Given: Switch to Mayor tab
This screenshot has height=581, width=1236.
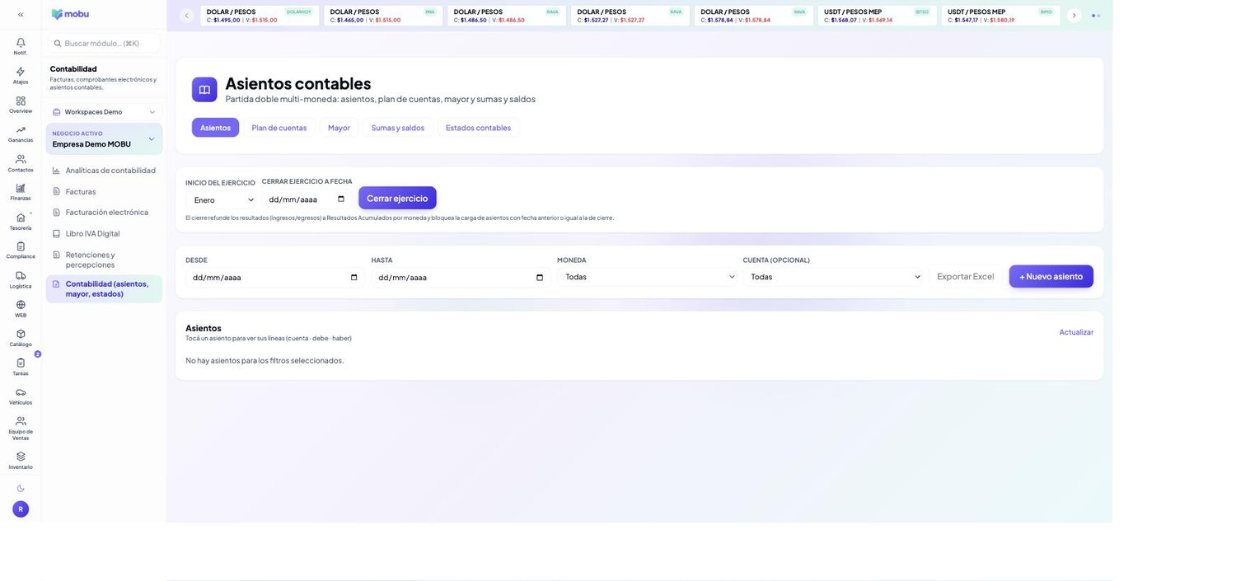Looking at the screenshot, I should (x=339, y=128).
